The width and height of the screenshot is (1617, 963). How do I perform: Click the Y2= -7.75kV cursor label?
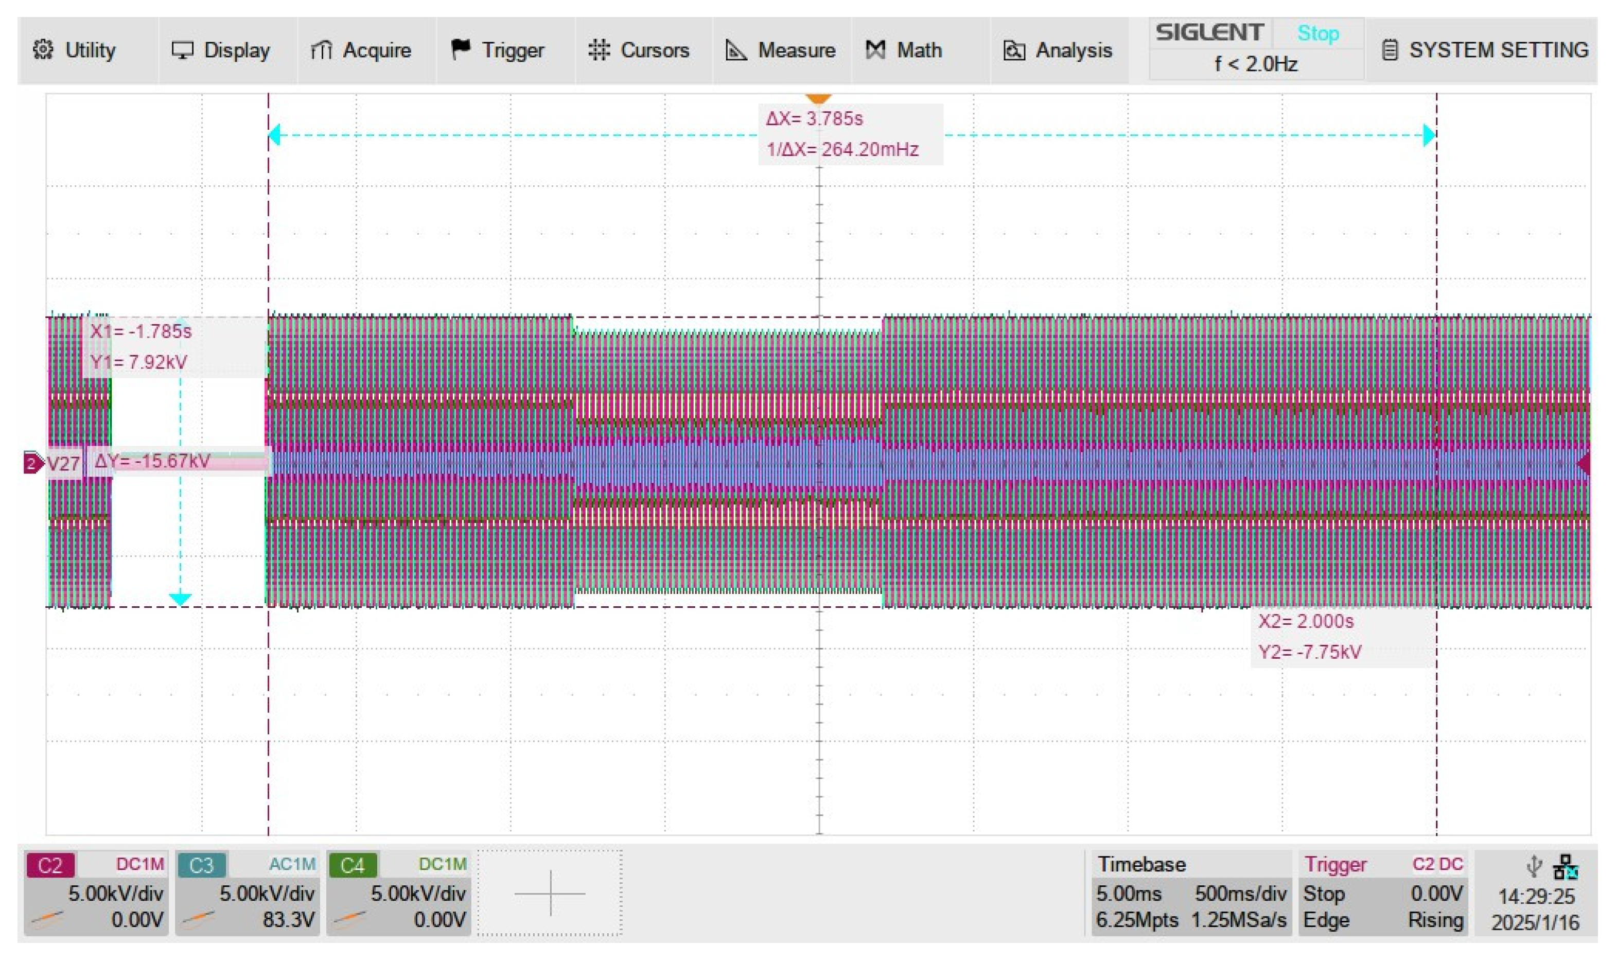pos(1310,652)
